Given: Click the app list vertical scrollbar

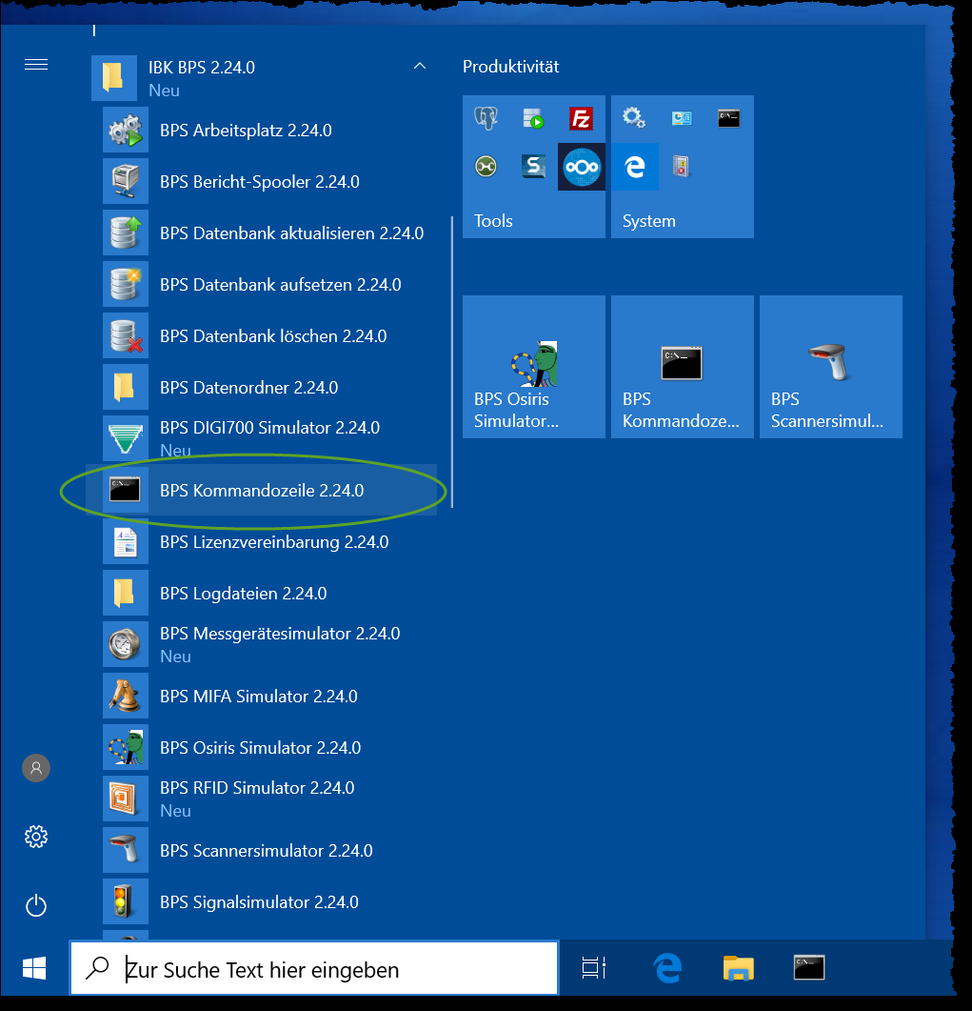Looking at the screenshot, I should click(x=452, y=362).
